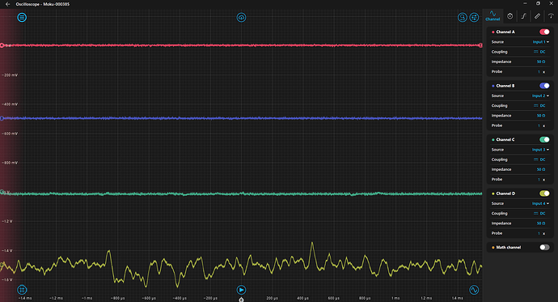Open the main hamburger menu icon
The height and width of the screenshot is (302, 558).
coord(22,18)
